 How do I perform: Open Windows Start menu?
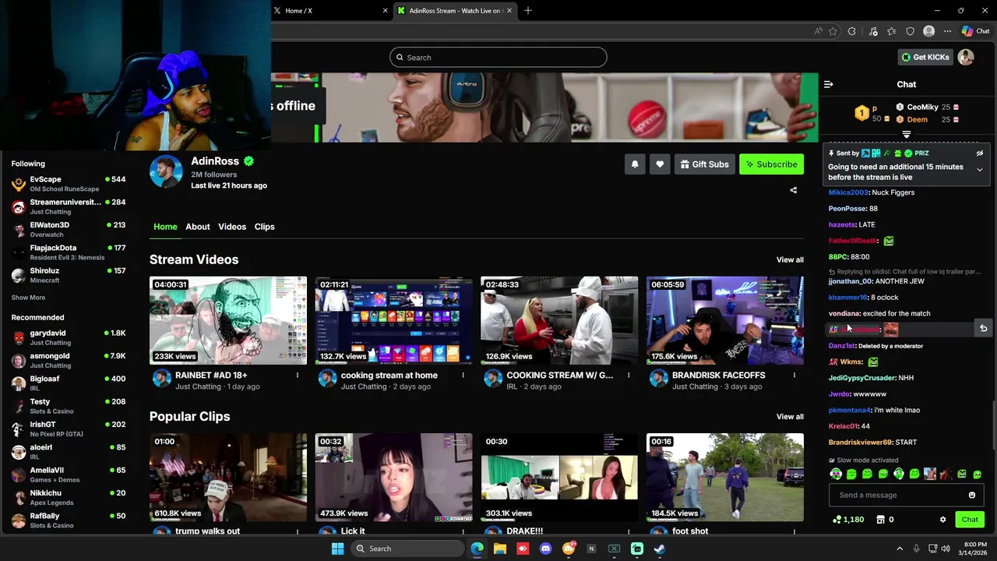337,549
